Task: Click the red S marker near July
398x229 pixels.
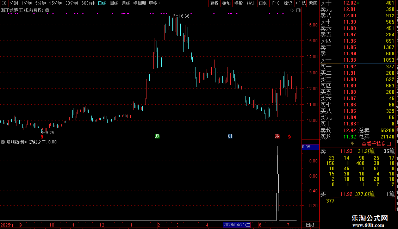Action: pos(290,137)
